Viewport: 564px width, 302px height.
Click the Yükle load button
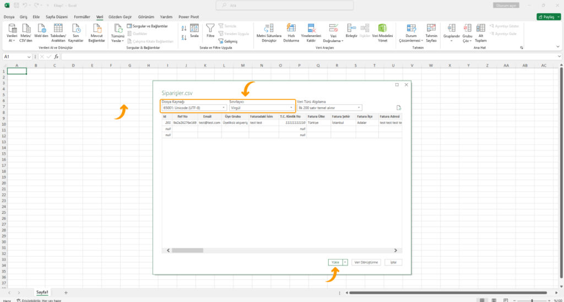335,262
